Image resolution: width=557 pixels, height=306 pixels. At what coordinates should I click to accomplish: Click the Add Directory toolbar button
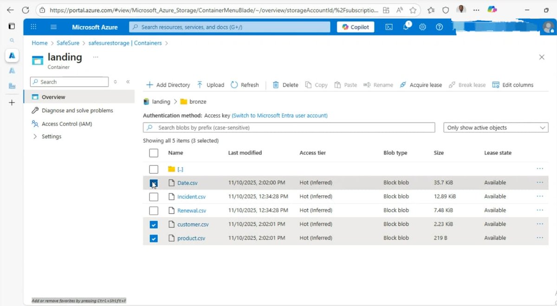[x=168, y=85]
